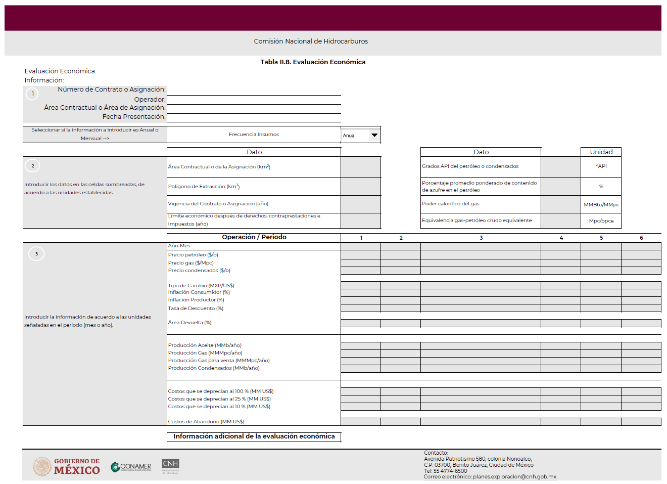Select the Fecha Presentación input field
The height and width of the screenshot is (484, 667).
tap(254, 117)
